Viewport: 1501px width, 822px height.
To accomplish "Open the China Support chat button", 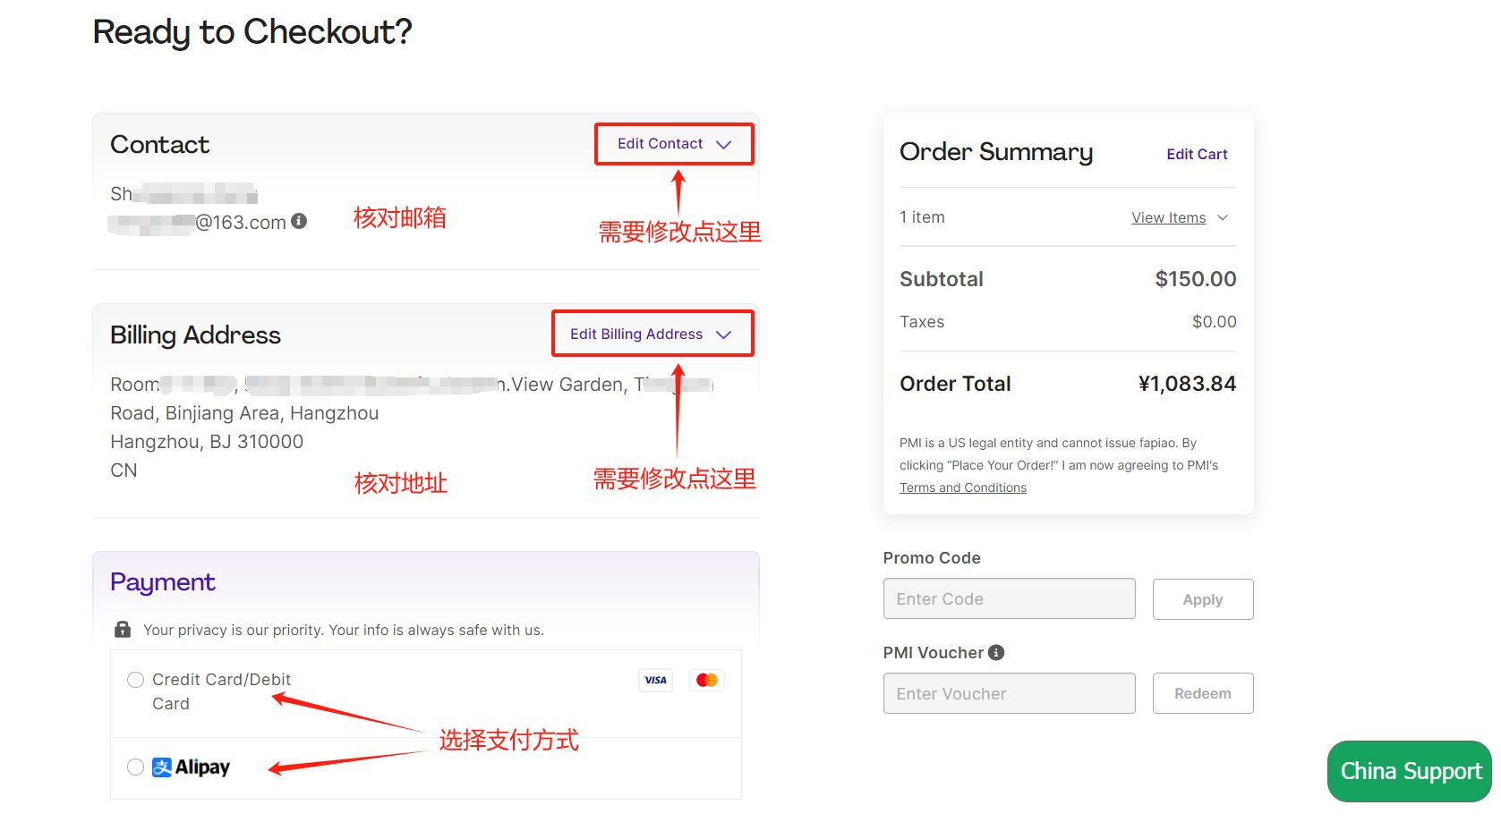I will pos(1410,771).
